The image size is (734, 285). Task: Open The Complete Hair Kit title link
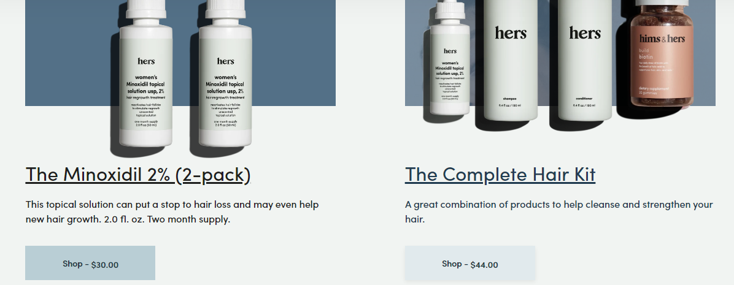pyautogui.click(x=500, y=175)
